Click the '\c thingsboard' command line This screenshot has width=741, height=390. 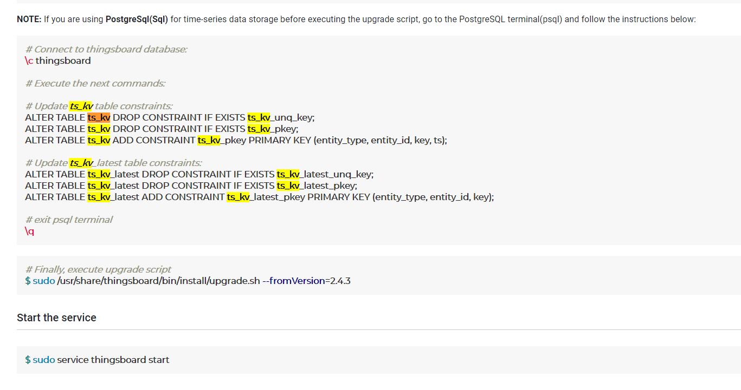pyautogui.click(x=58, y=61)
